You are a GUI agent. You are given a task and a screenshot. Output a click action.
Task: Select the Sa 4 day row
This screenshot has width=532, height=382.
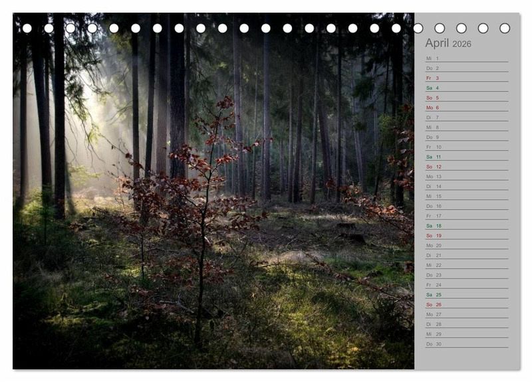coord(466,88)
